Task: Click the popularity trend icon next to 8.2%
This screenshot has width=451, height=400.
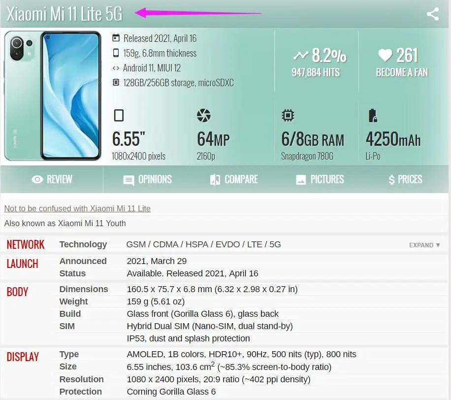Action: pos(300,55)
